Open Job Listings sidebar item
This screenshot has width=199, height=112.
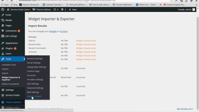(x=11, y=36)
